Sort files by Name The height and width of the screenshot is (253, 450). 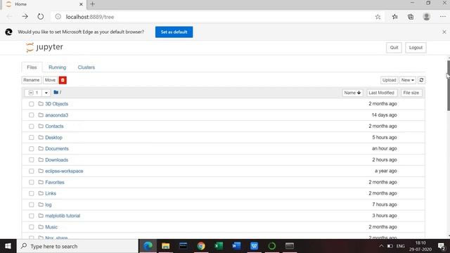[x=352, y=93]
